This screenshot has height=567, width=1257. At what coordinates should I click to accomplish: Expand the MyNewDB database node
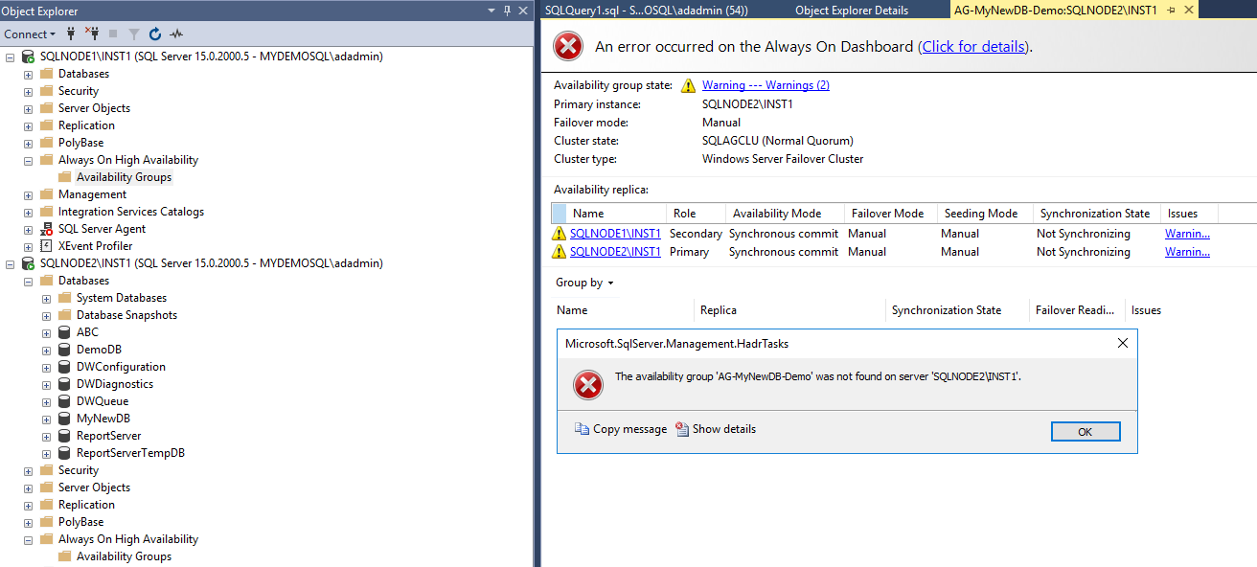46,419
